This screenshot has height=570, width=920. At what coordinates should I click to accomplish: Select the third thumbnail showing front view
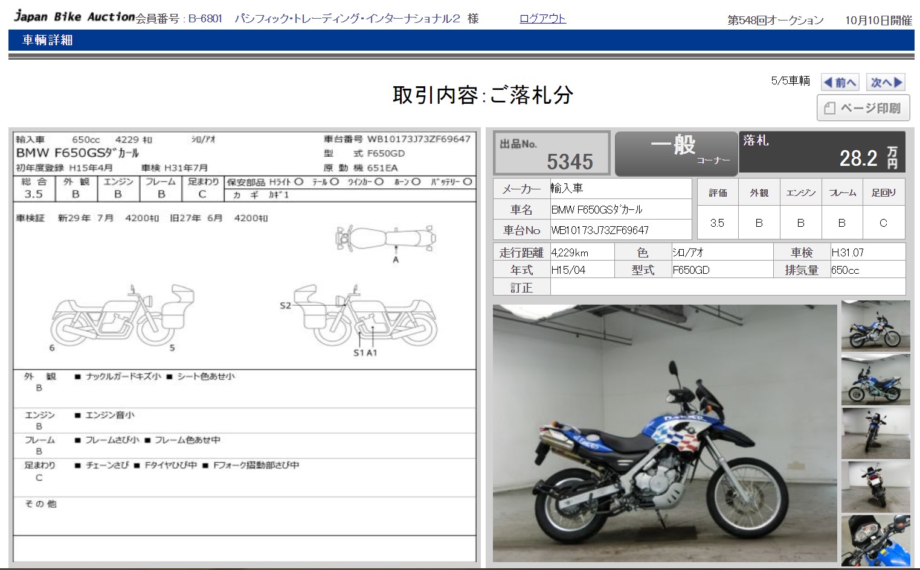[875, 433]
